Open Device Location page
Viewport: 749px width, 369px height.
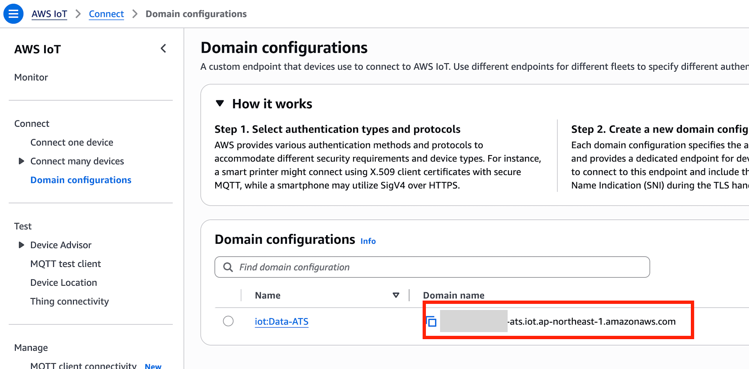(x=64, y=283)
